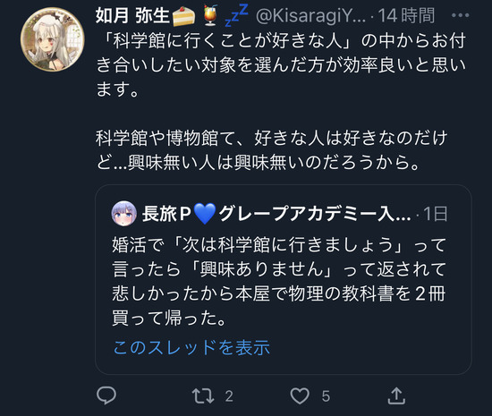Open the 14時間 timestamp
Viewport: 492px width, 416px height.
406,16
